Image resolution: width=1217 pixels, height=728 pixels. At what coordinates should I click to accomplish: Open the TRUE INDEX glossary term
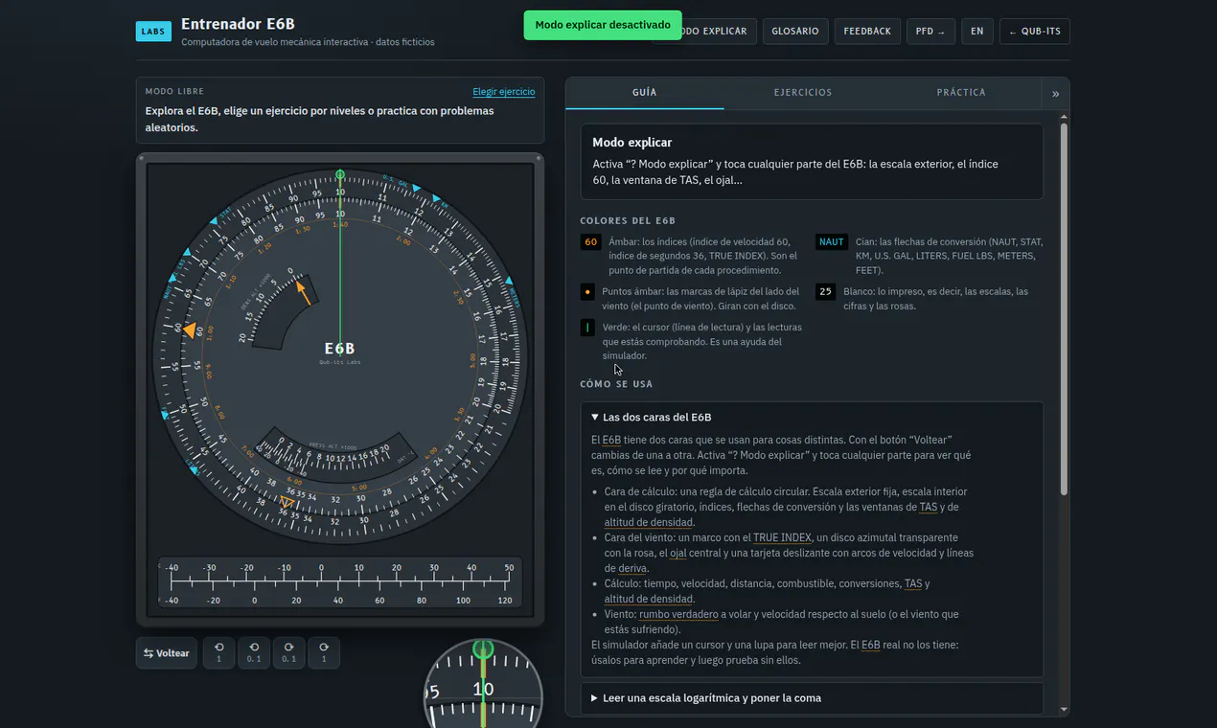click(x=782, y=538)
